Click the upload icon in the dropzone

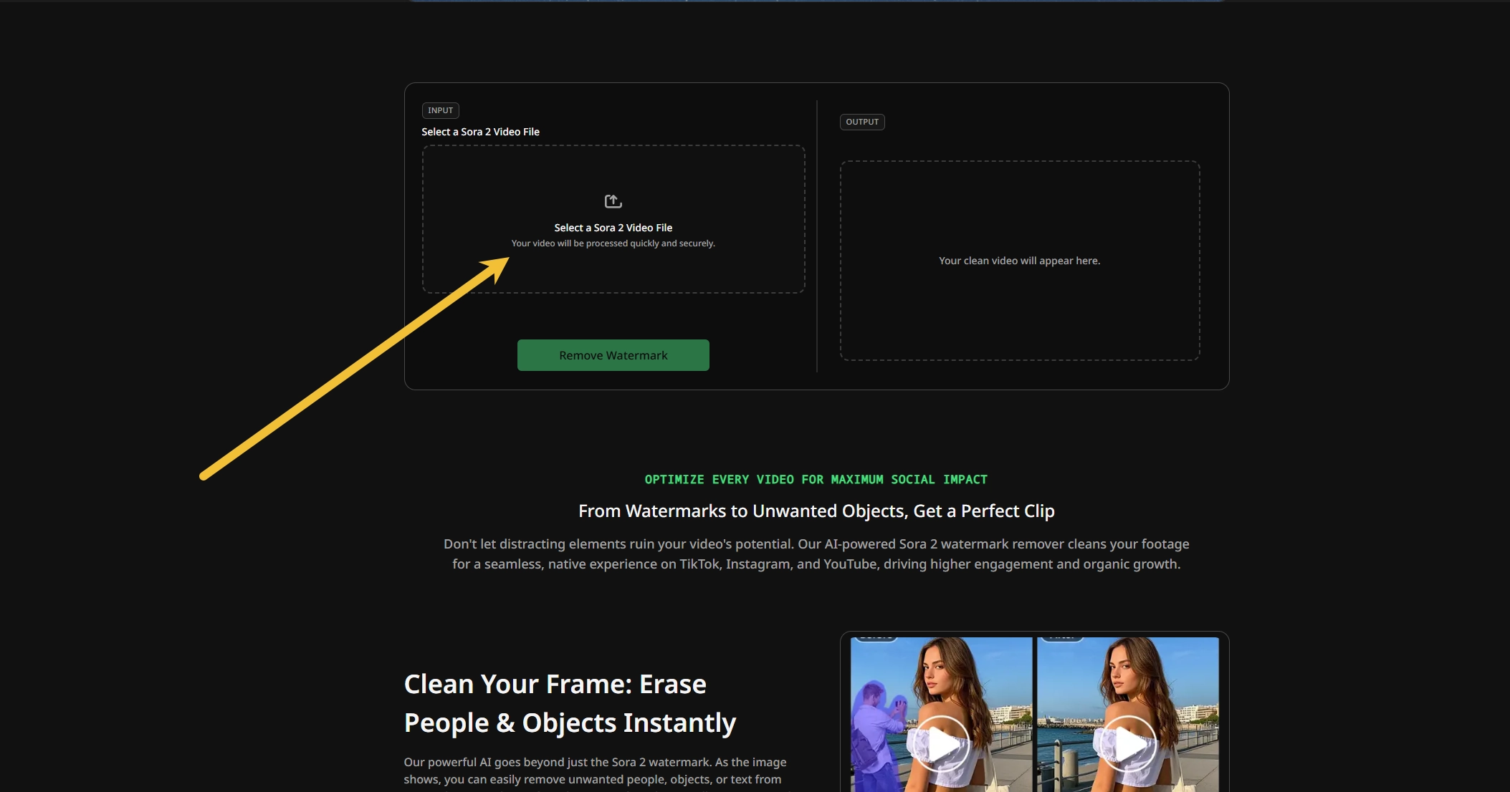[613, 201]
